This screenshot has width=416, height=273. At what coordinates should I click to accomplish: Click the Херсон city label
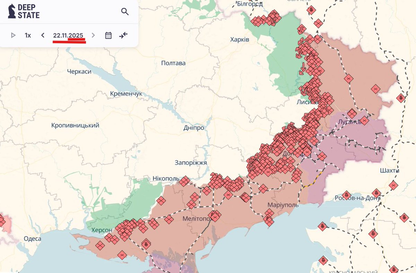pos(102,230)
